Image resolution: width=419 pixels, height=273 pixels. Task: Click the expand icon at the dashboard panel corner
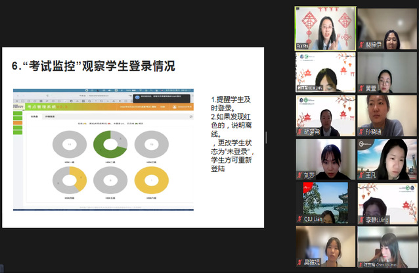coord(191,116)
